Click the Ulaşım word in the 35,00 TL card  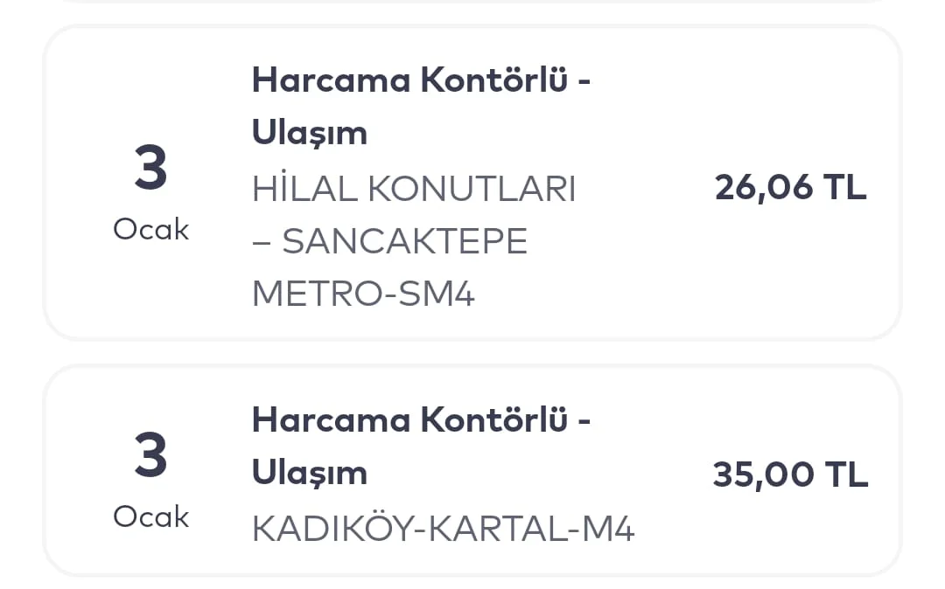(309, 473)
